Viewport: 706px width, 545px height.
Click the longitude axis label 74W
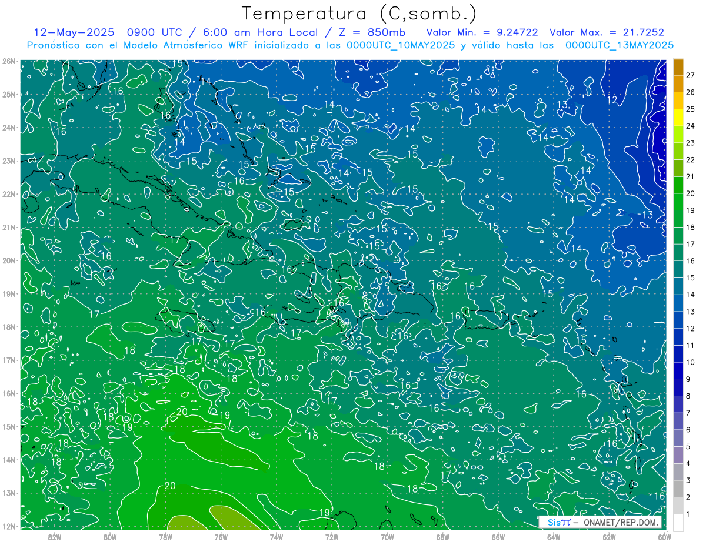(x=276, y=537)
